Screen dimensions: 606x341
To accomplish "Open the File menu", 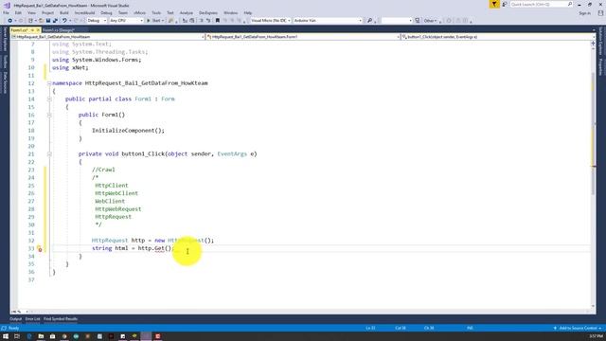I will (x=7, y=12).
